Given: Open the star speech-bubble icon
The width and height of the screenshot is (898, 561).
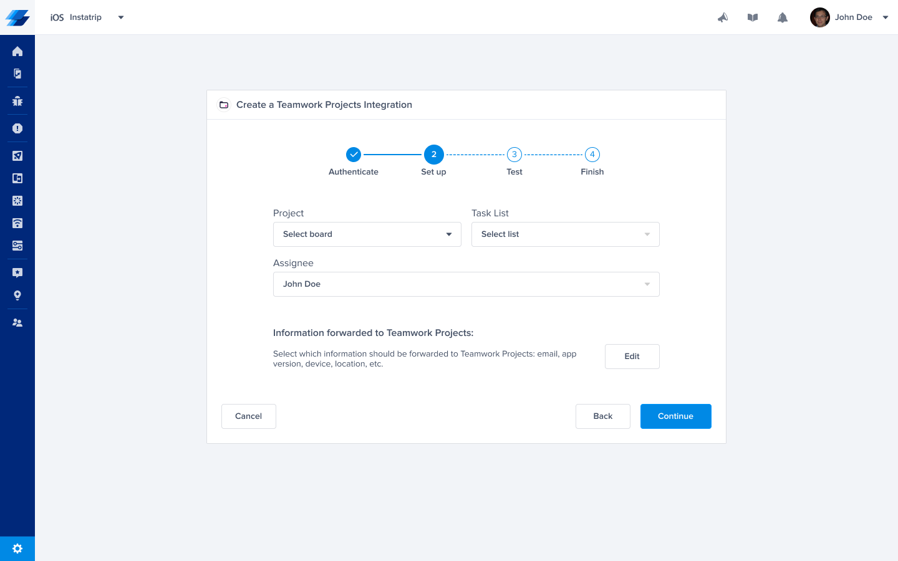Looking at the screenshot, I should pos(17,273).
